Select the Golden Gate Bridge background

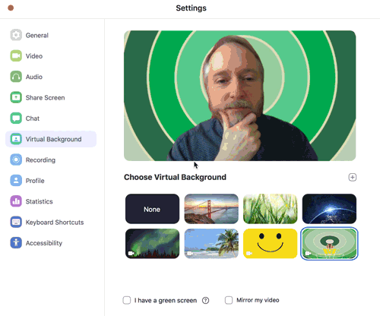211,209
